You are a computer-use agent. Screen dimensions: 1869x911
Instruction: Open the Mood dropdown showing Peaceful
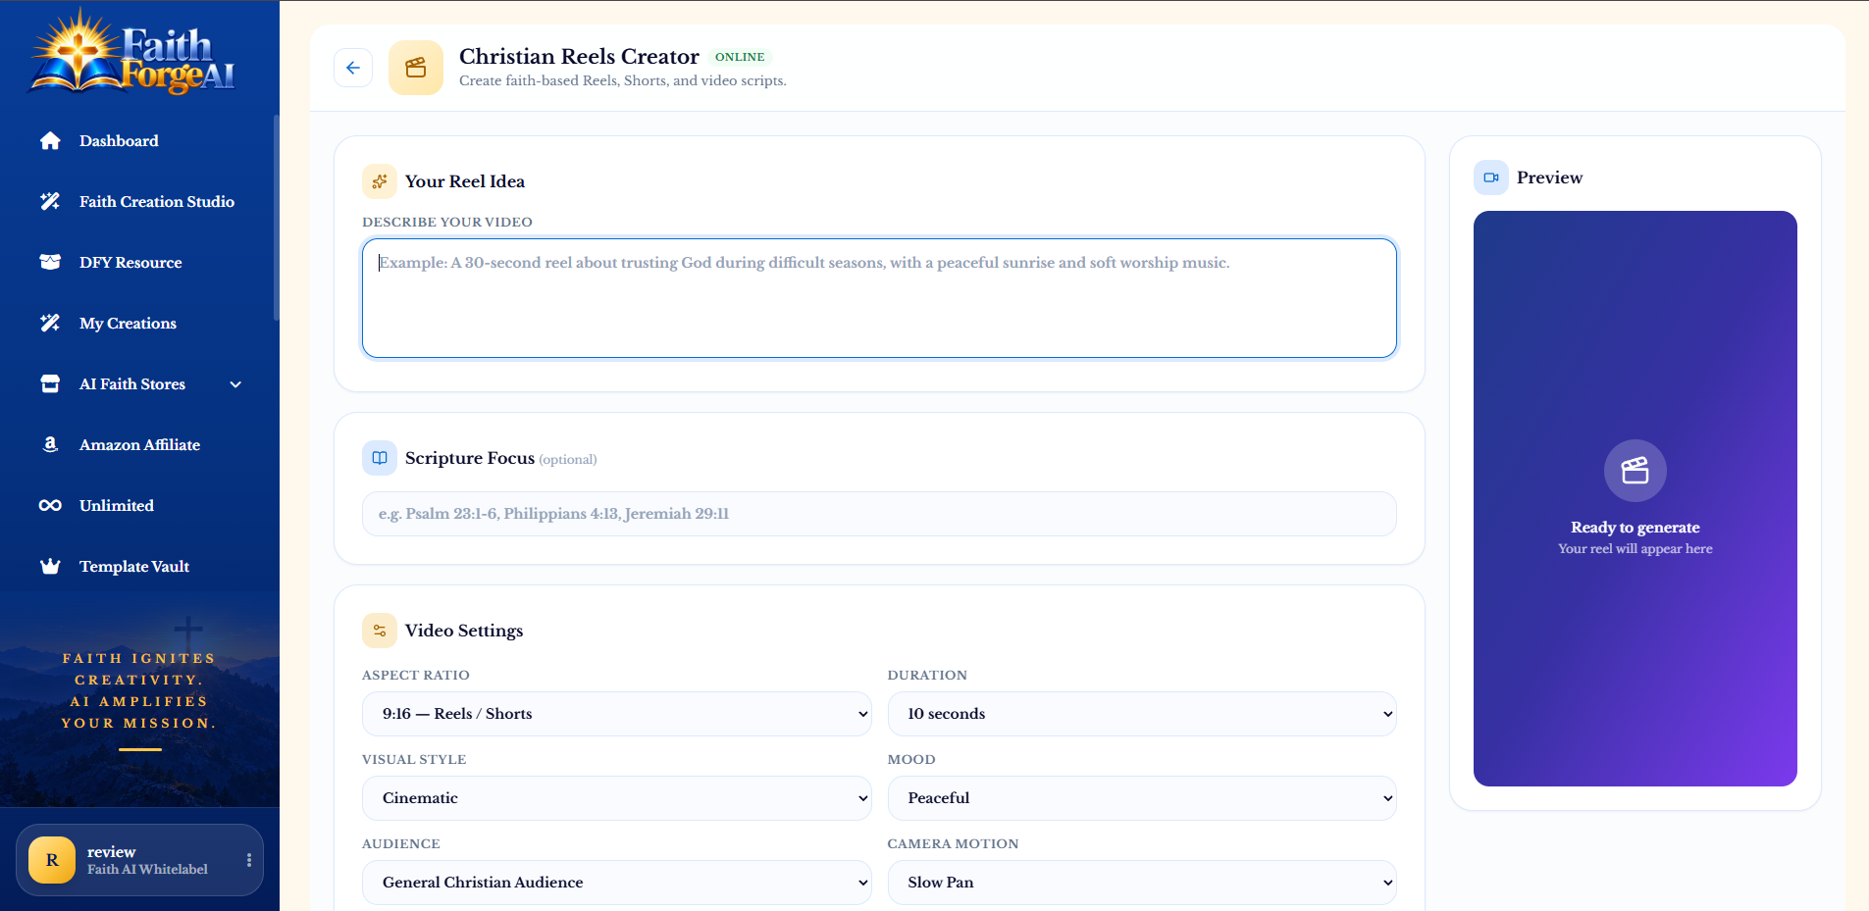click(1142, 798)
